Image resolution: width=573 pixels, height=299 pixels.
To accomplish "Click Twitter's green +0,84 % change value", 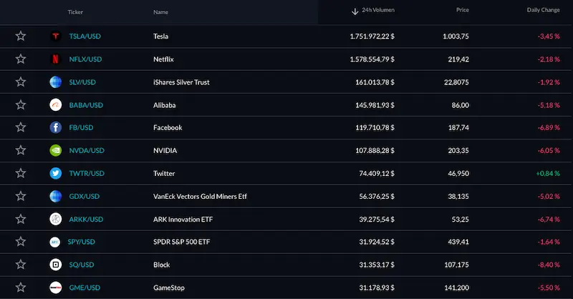I will (547, 174).
